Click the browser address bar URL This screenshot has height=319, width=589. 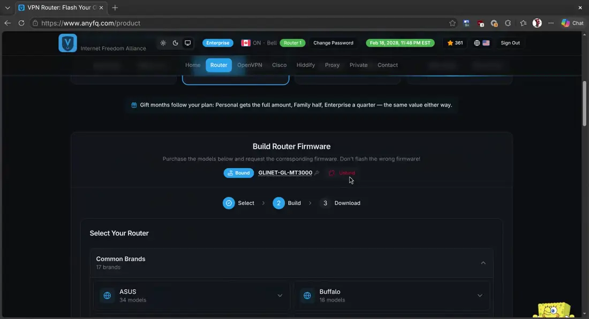(x=90, y=23)
